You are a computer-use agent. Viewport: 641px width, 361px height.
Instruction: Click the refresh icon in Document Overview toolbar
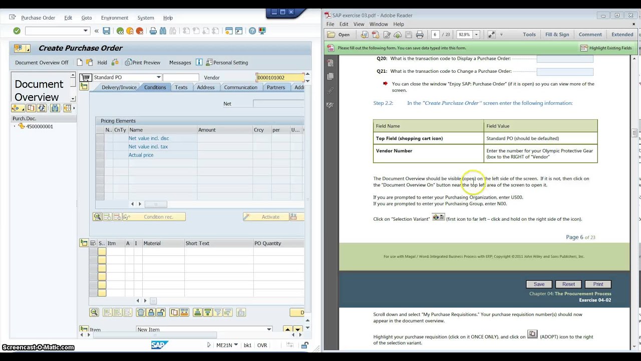tap(42, 108)
